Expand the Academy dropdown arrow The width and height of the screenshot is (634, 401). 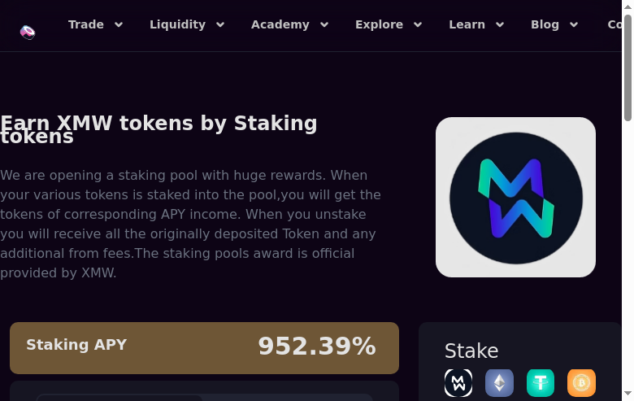click(x=324, y=25)
